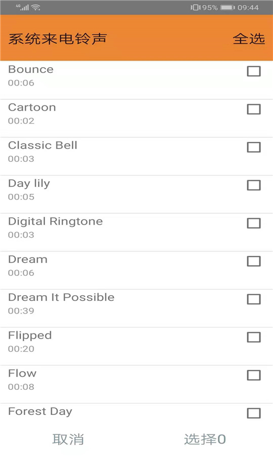Viewport: 273px width, 456px height.
Task: Tap the Flipped ringtone name
Action: (30, 336)
